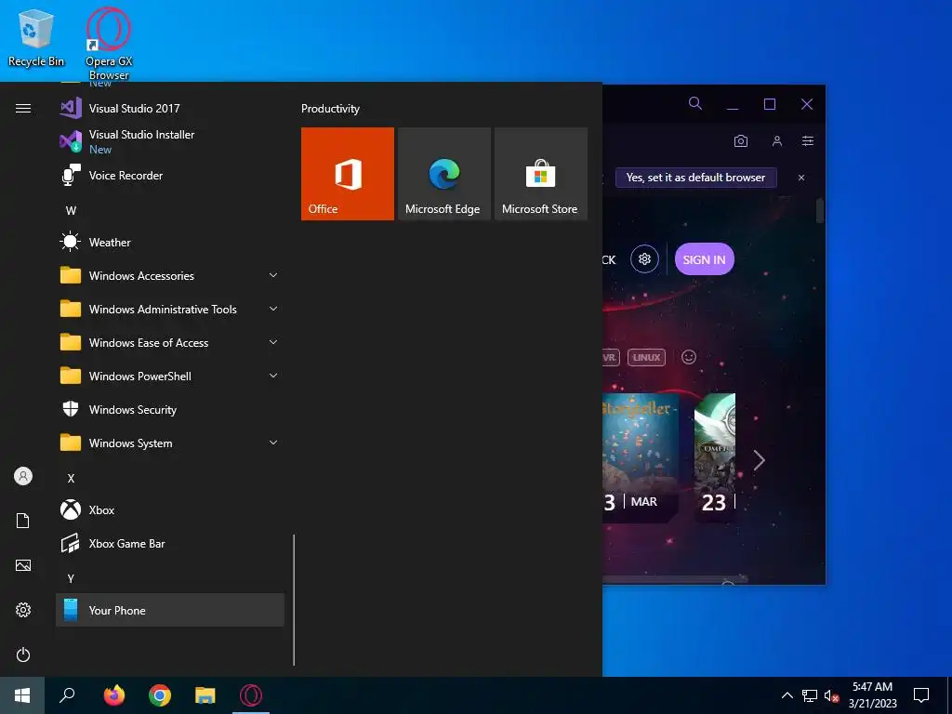The height and width of the screenshot is (714, 952).
Task: Open Opera GX snapshot camera icon
Action: 741,141
